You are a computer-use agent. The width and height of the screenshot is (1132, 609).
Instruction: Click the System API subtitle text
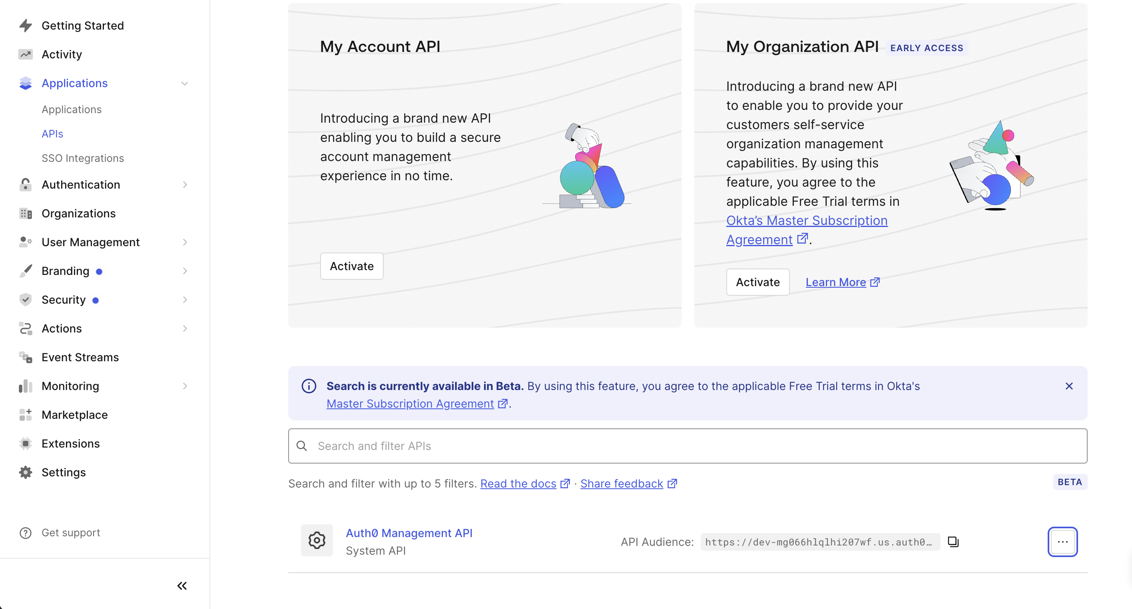click(x=376, y=551)
